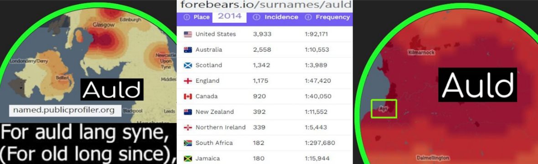Click the England flag icon

pyautogui.click(x=188, y=81)
